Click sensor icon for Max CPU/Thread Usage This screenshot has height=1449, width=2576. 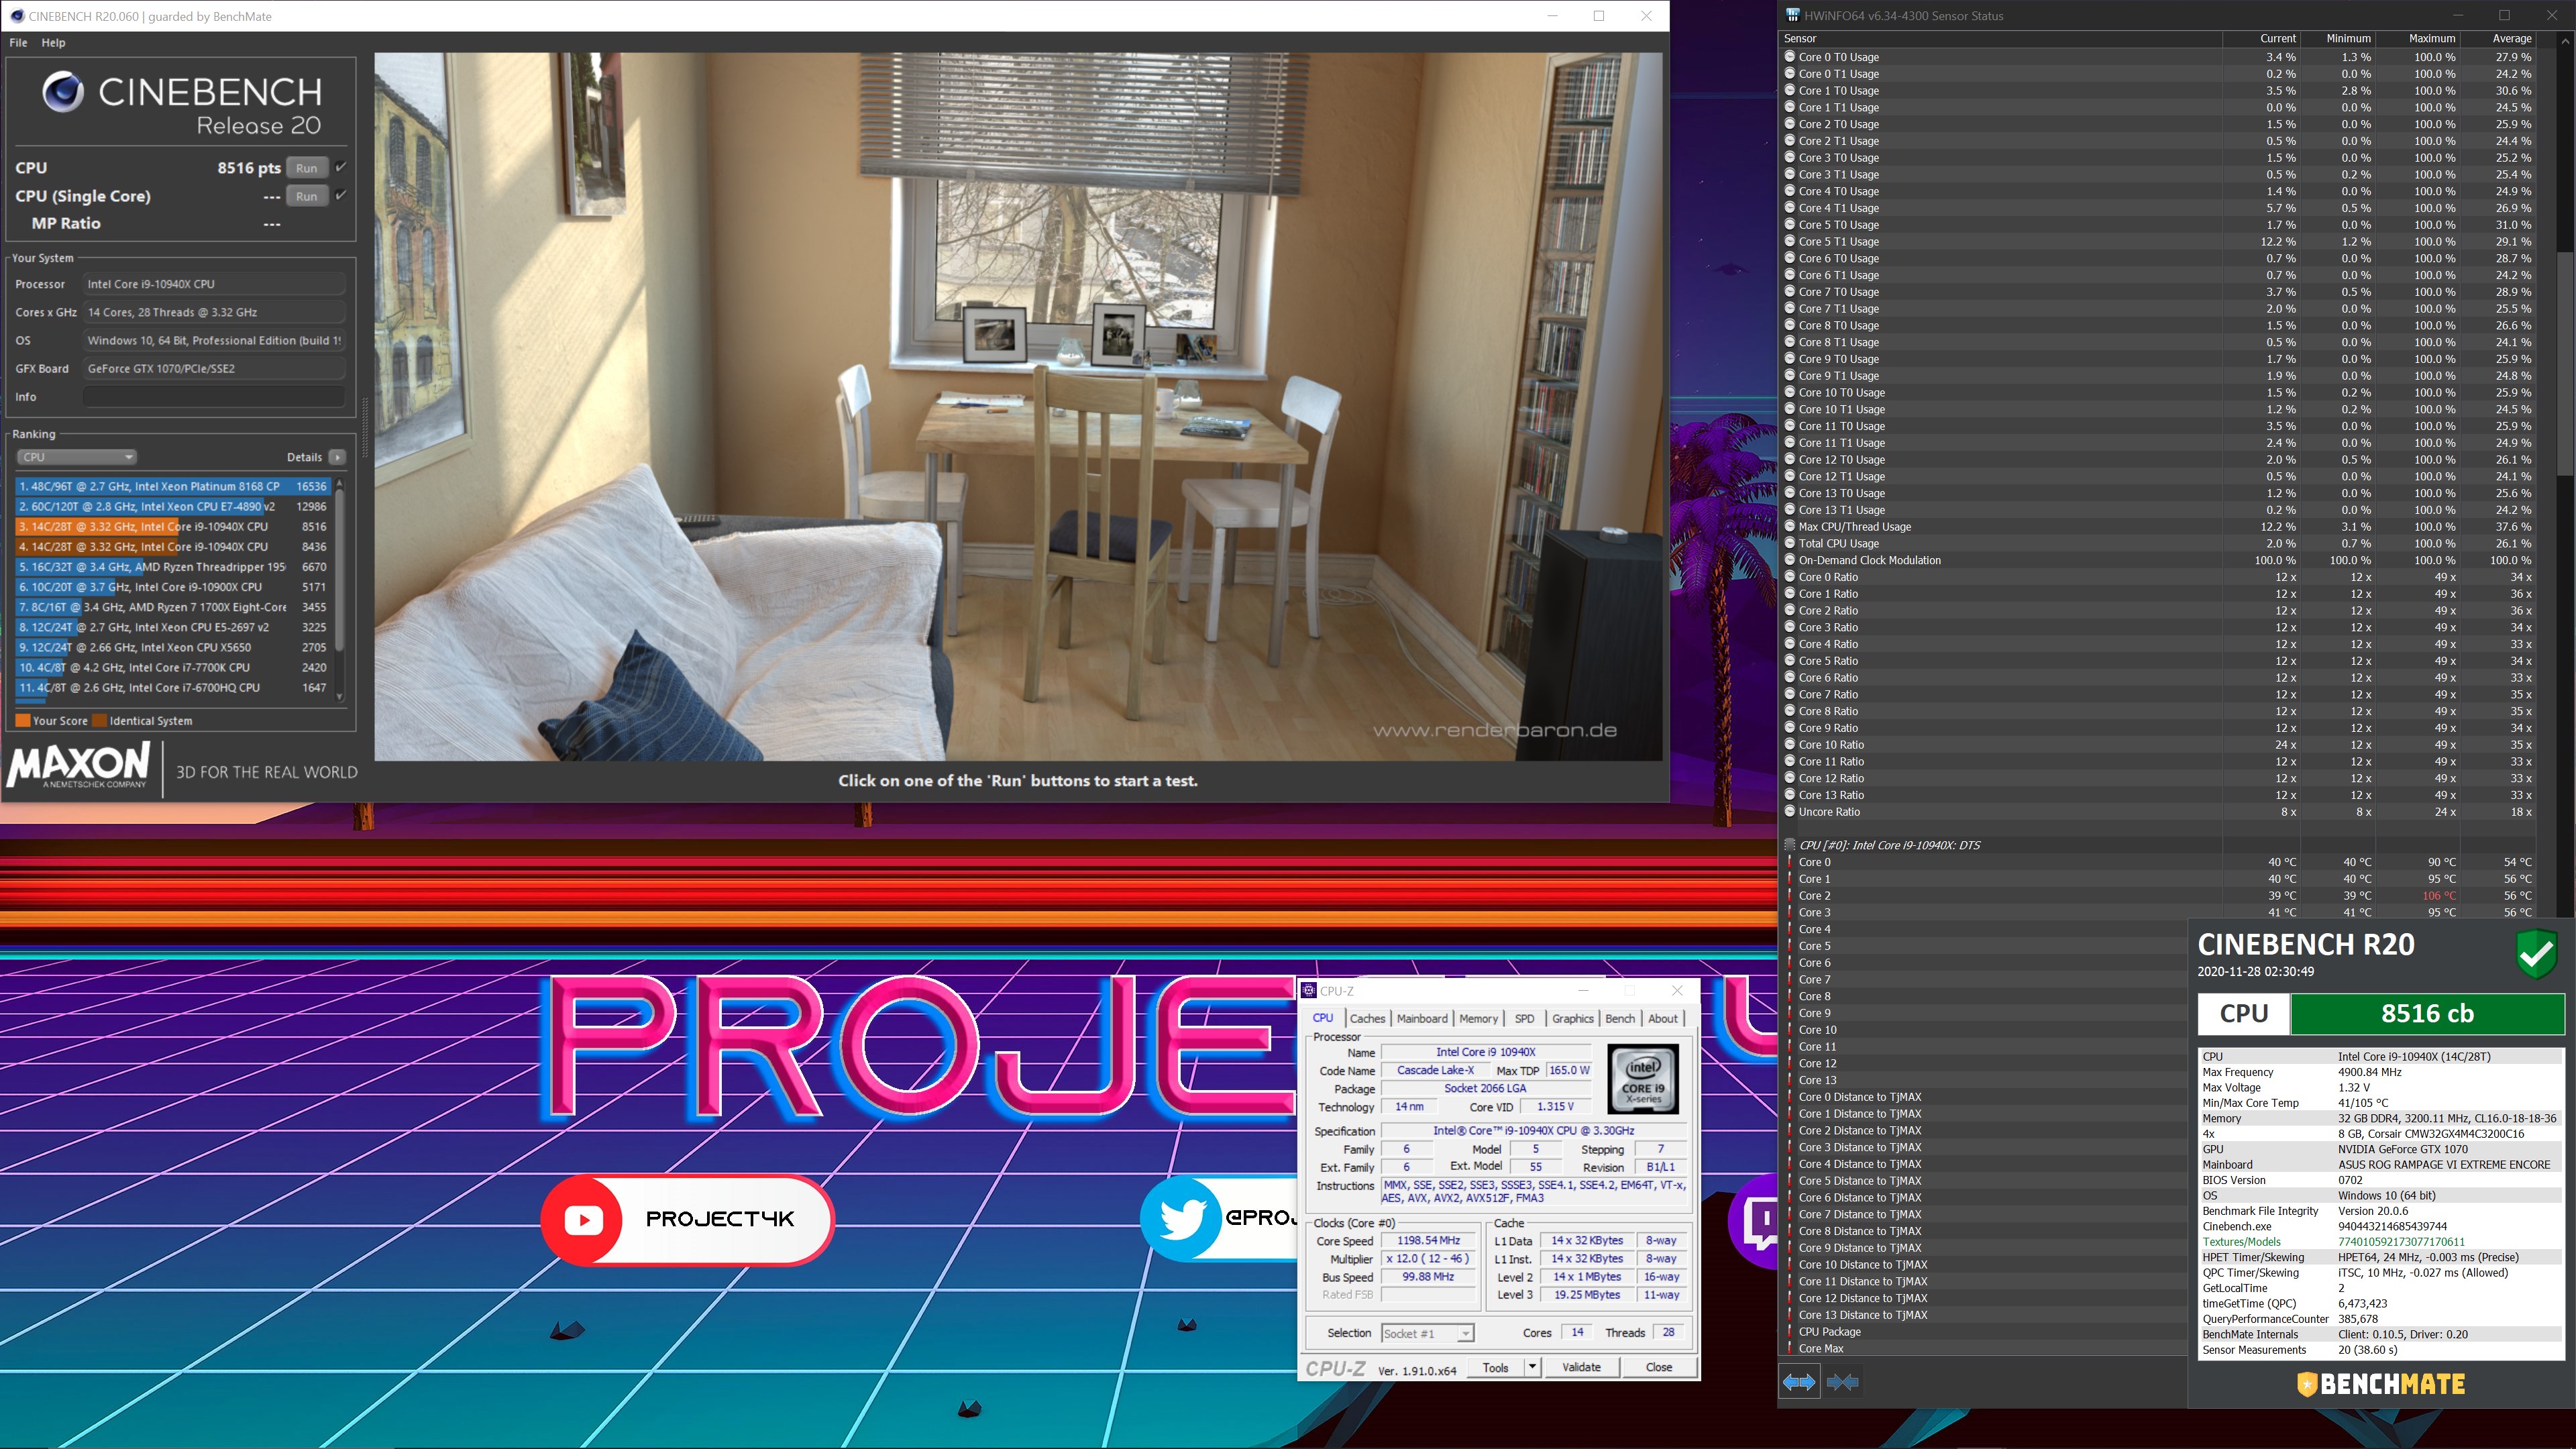pos(1790,527)
